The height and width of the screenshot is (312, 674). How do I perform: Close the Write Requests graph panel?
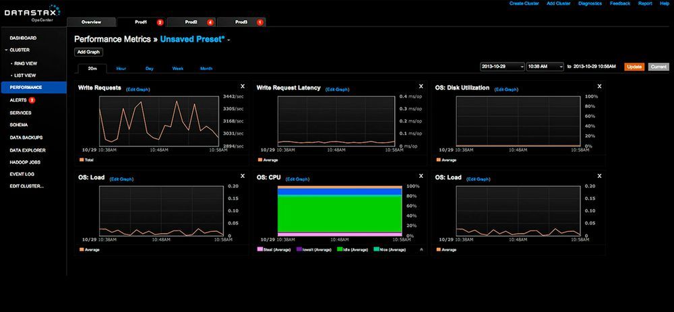[x=243, y=86]
